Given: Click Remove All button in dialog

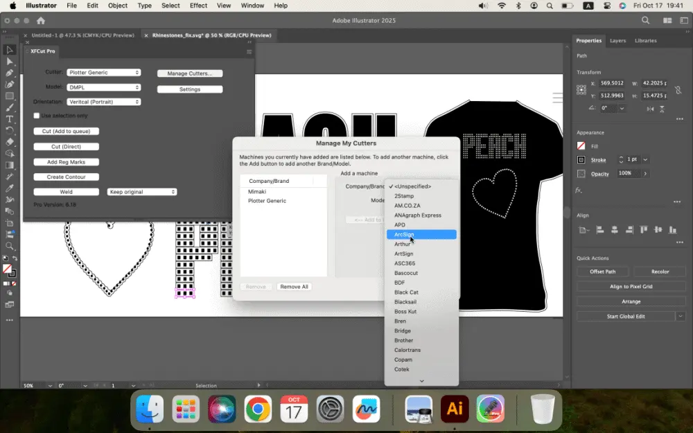Looking at the screenshot, I should [294, 287].
